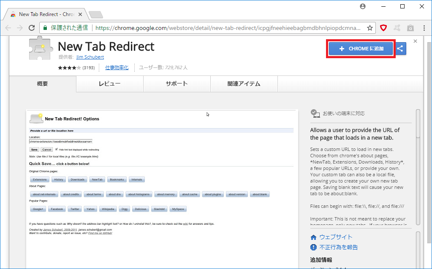Screen dimensions: 432x269
Task: Bookmark this page with the star icon
Action: (x=370, y=28)
